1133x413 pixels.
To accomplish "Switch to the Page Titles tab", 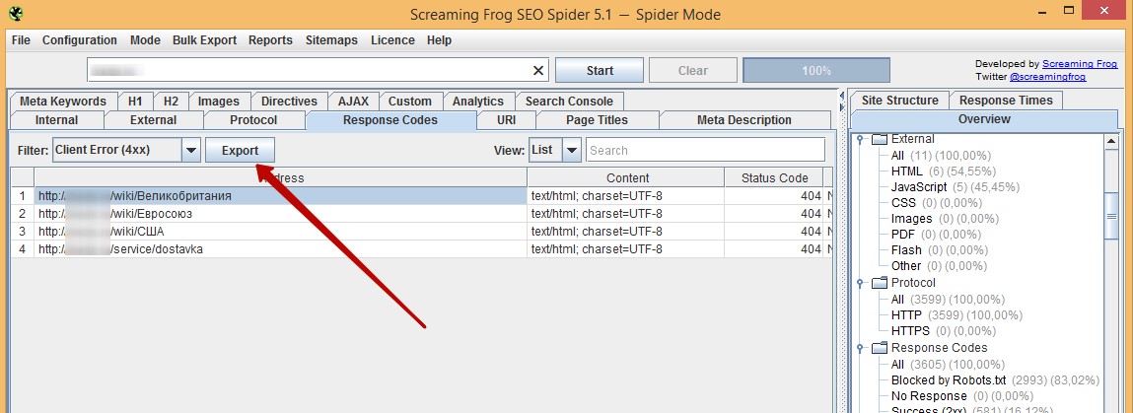I will 597,120.
